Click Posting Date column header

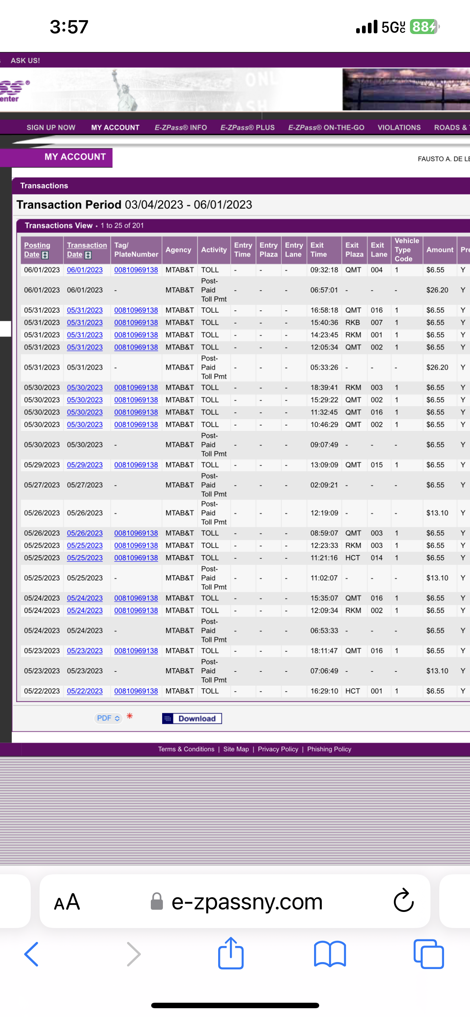[x=37, y=250]
